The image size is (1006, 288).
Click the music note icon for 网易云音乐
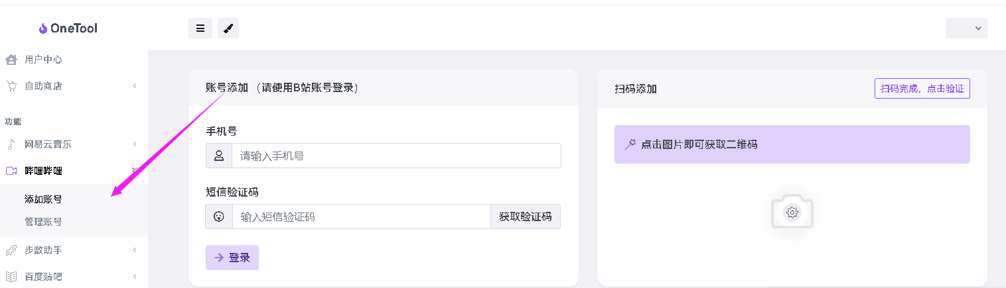pyautogui.click(x=11, y=144)
